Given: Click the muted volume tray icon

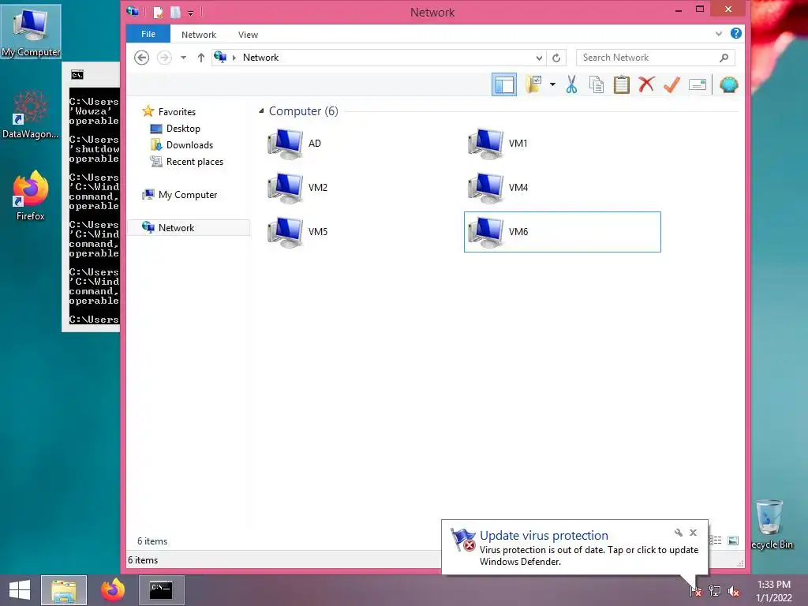Looking at the screenshot, I should [733, 591].
